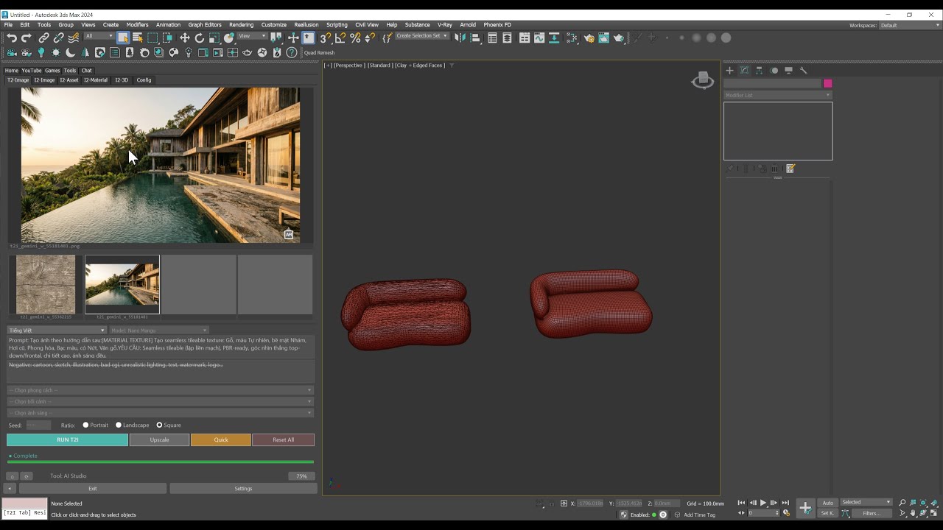Click the Upscale button
The image size is (943, 530).
click(159, 439)
